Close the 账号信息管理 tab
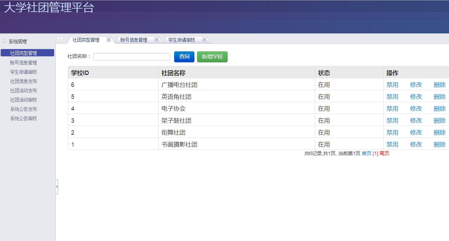This screenshot has height=241, width=449. pyautogui.click(x=157, y=39)
